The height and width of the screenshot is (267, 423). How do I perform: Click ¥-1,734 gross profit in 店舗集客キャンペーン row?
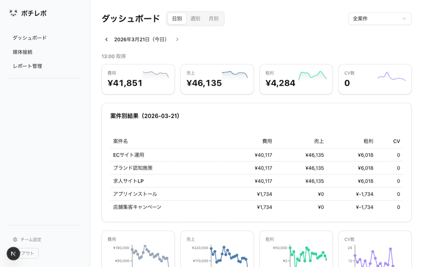click(x=364, y=207)
